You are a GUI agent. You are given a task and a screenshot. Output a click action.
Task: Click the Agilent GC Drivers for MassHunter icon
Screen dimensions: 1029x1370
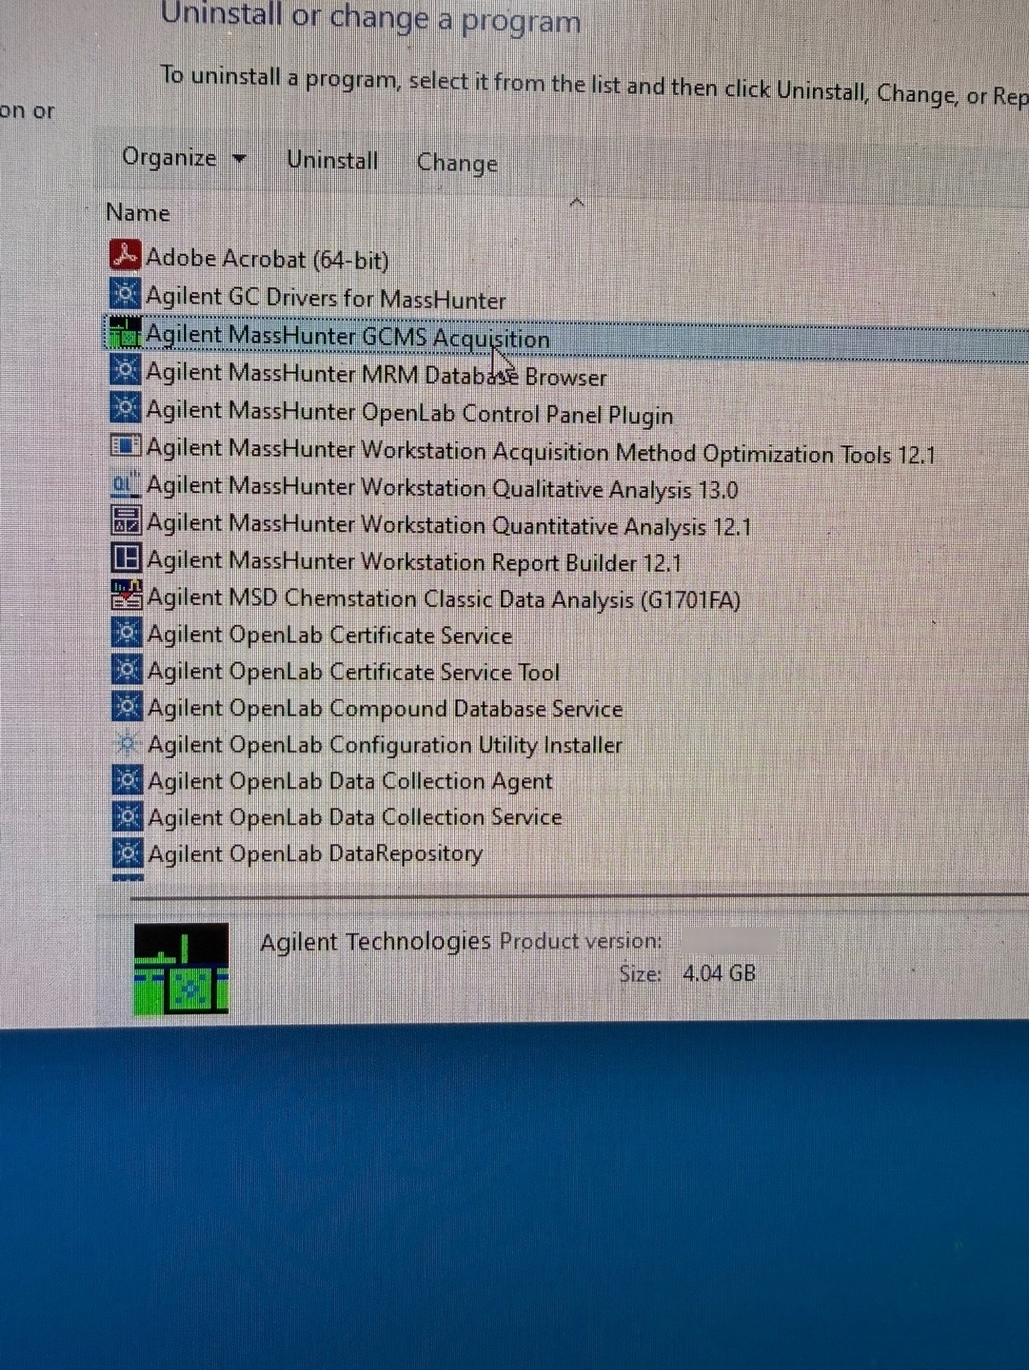click(125, 293)
